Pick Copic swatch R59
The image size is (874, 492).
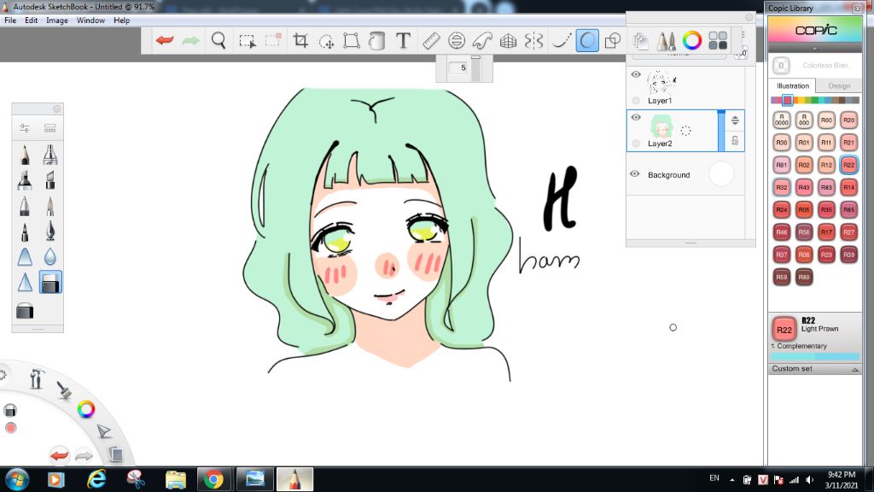782,277
